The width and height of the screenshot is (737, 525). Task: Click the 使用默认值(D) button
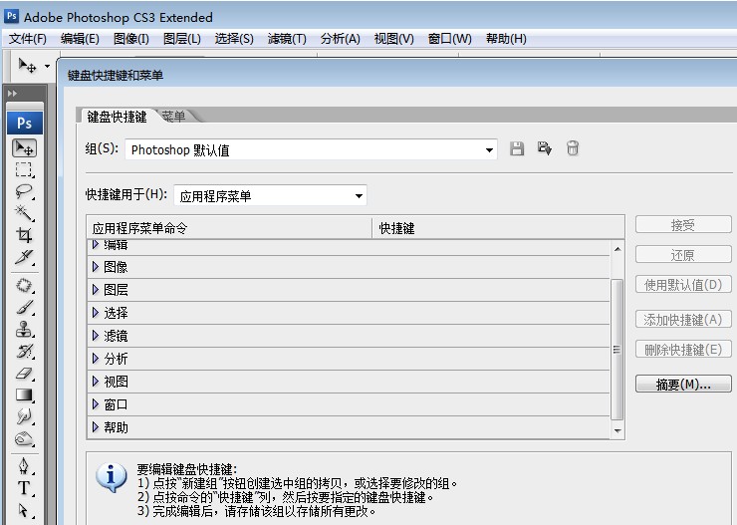click(x=683, y=284)
